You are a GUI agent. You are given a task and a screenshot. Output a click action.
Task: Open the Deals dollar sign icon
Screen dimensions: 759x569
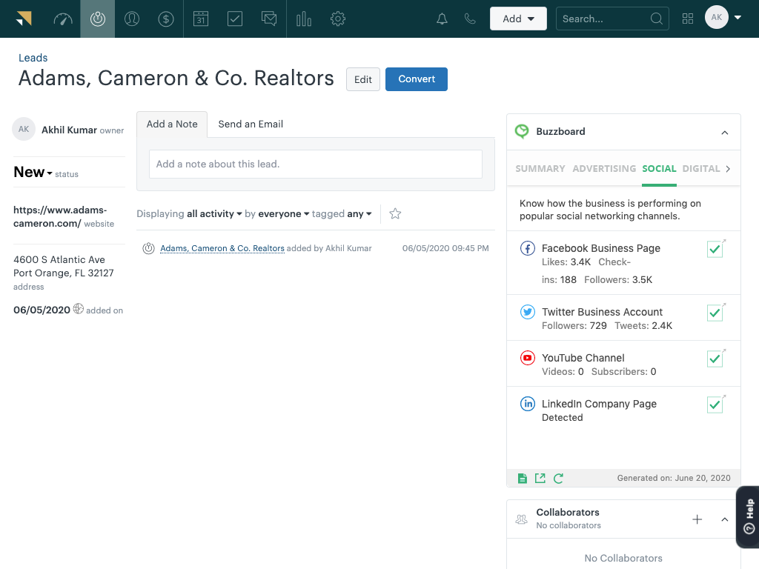166,19
